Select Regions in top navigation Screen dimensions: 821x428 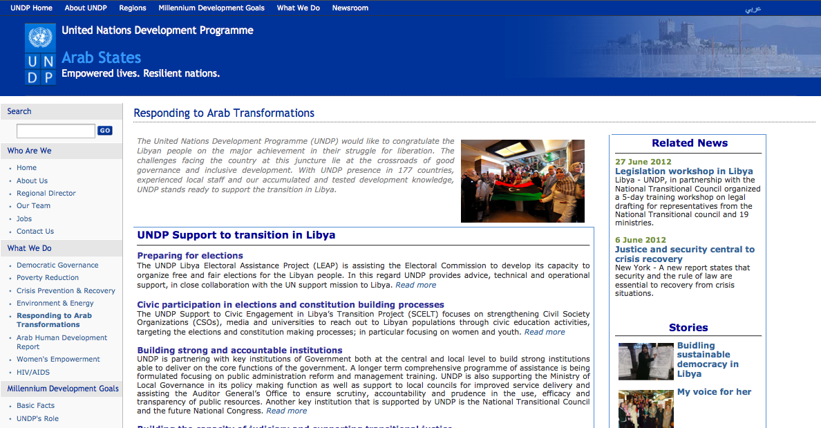133,8
